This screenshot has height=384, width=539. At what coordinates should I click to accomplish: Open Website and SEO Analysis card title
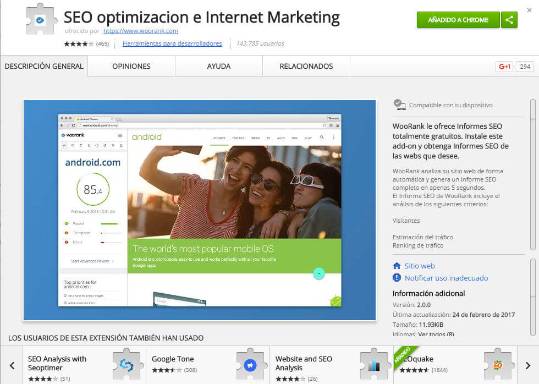[x=304, y=363]
